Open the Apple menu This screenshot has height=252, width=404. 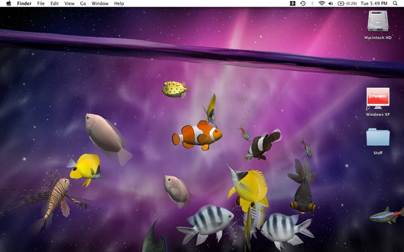click(x=8, y=4)
